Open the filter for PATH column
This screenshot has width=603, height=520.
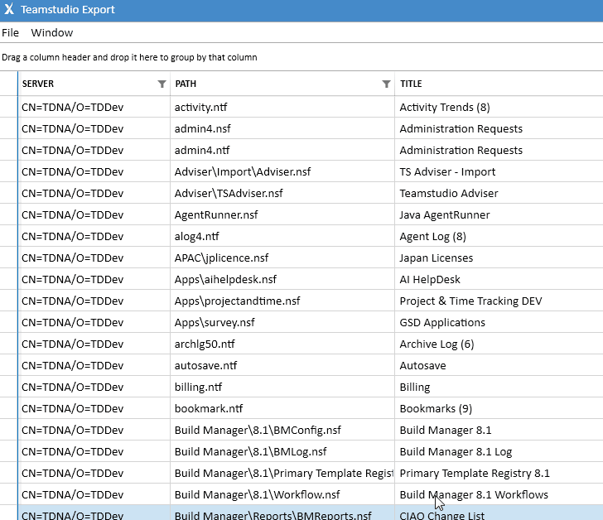tap(387, 84)
